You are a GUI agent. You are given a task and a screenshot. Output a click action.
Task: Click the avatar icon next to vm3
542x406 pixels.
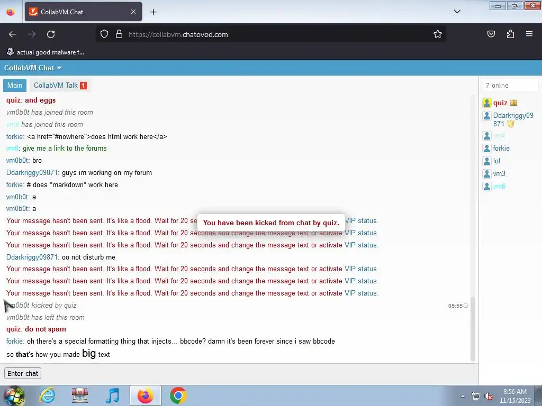tap(487, 173)
